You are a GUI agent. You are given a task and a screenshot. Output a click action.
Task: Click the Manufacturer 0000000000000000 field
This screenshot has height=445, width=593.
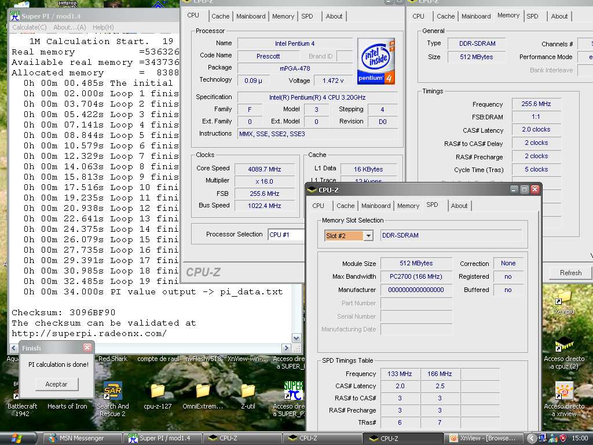click(x=416, y=290)
